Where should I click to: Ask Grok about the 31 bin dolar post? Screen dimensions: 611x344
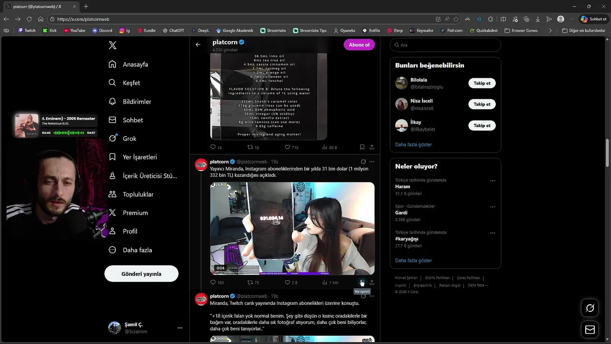coord(363,162)
